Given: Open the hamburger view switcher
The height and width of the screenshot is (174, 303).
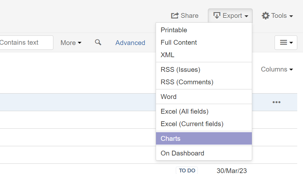Looking at the screenshot, I should click(286, 42).
